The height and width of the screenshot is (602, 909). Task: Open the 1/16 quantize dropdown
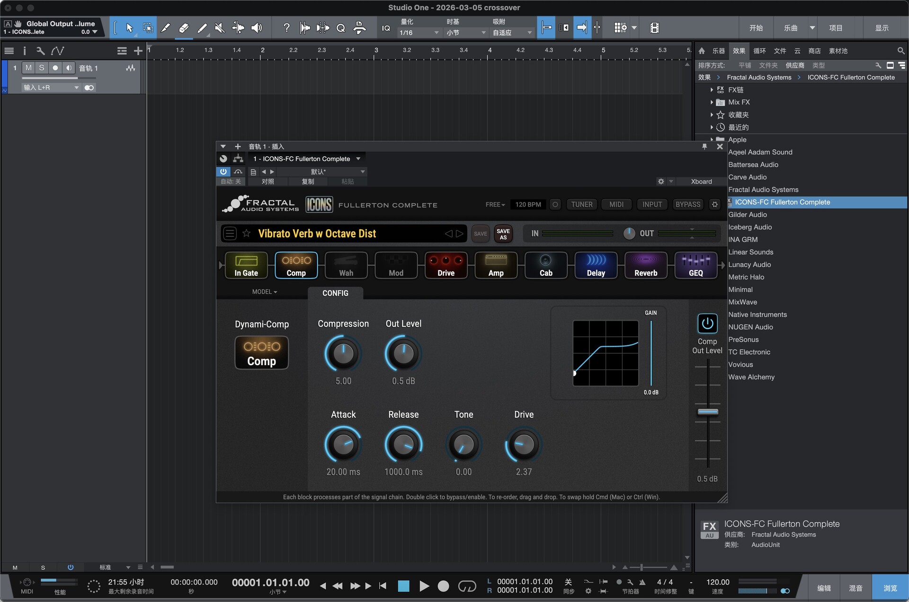419,33
